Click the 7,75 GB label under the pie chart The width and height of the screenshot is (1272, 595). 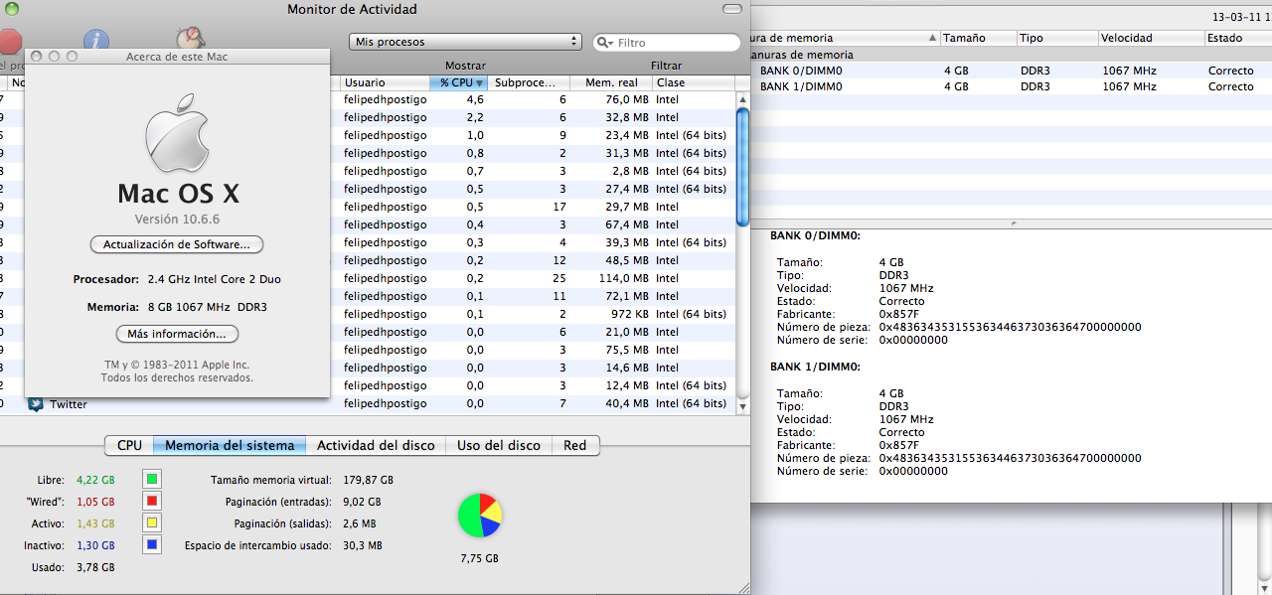coord(480,558)
